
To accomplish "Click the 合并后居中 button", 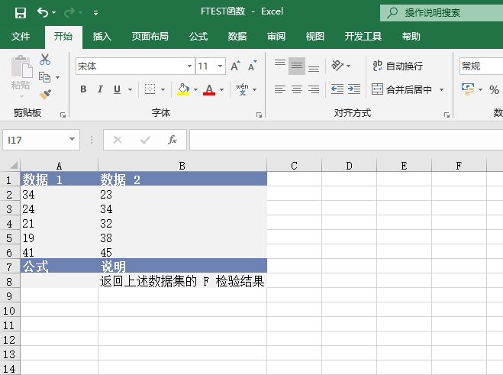I will (x=402, y=89).
